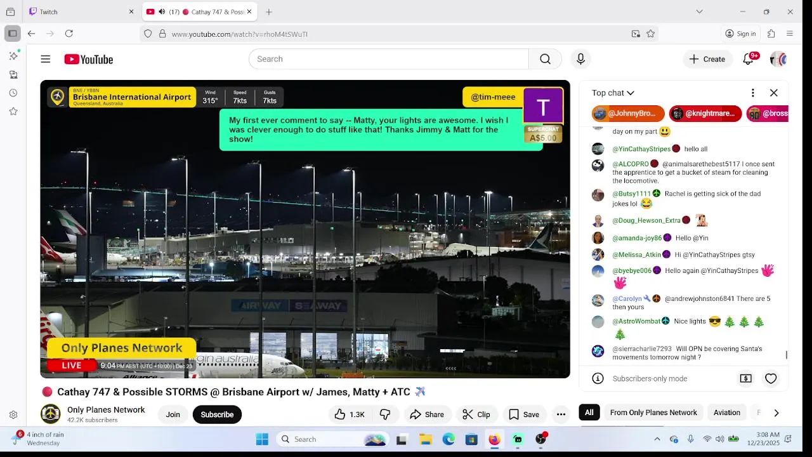Screen dimensions: 812x457
Task: Open sidebar settings gear
Action: (x=13, y=415)
